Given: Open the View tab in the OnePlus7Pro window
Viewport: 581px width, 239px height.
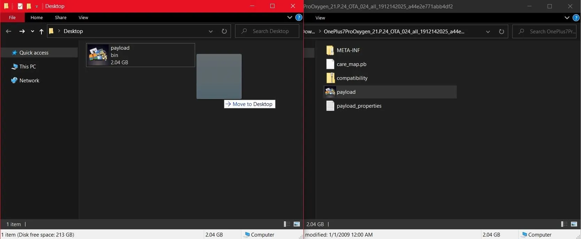Looking at the screenshot, I should [x=320, y=18].
